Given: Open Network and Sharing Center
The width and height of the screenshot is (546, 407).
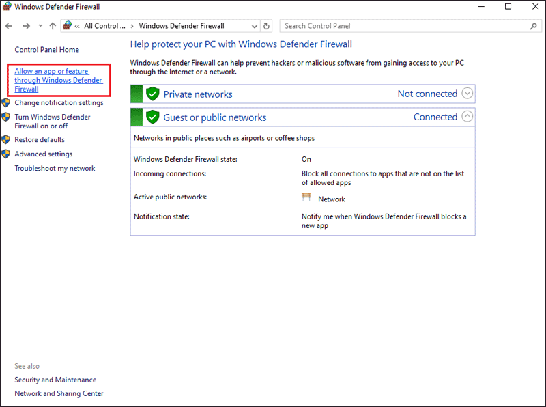Looking at the screenshot, I should (x=59, y=393).
